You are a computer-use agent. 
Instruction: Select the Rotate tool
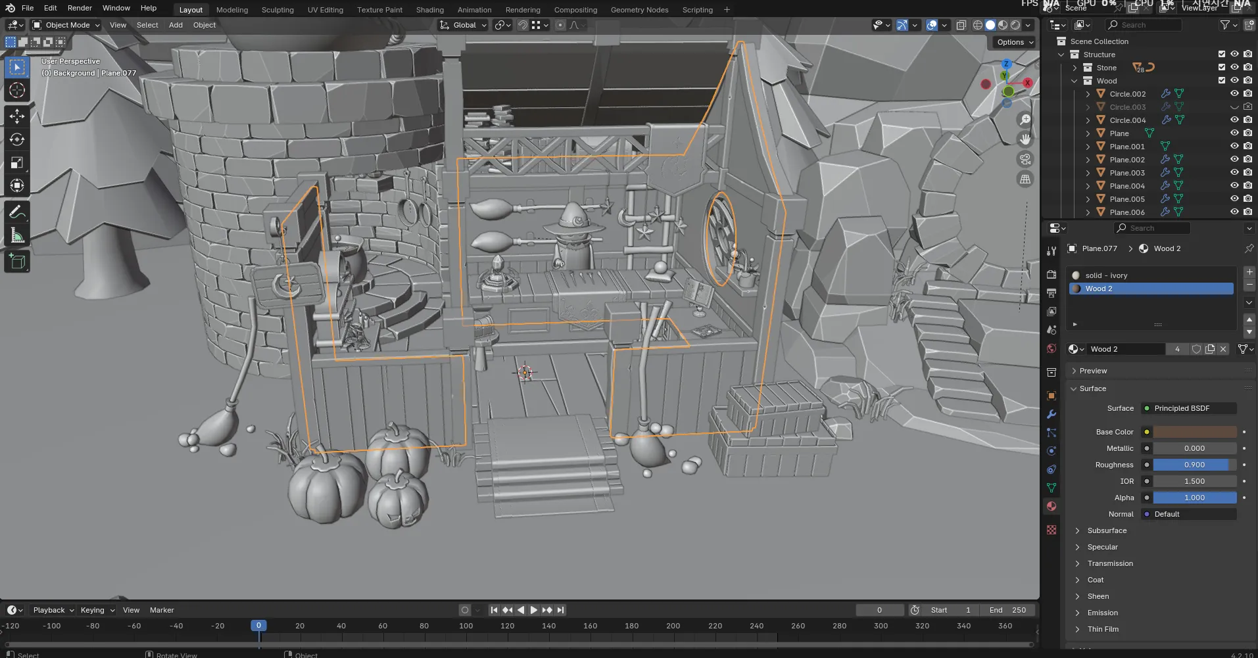click(17, 139)
